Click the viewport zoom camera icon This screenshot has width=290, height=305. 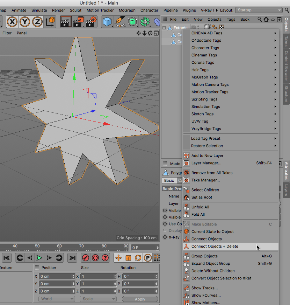click(144, 33)
